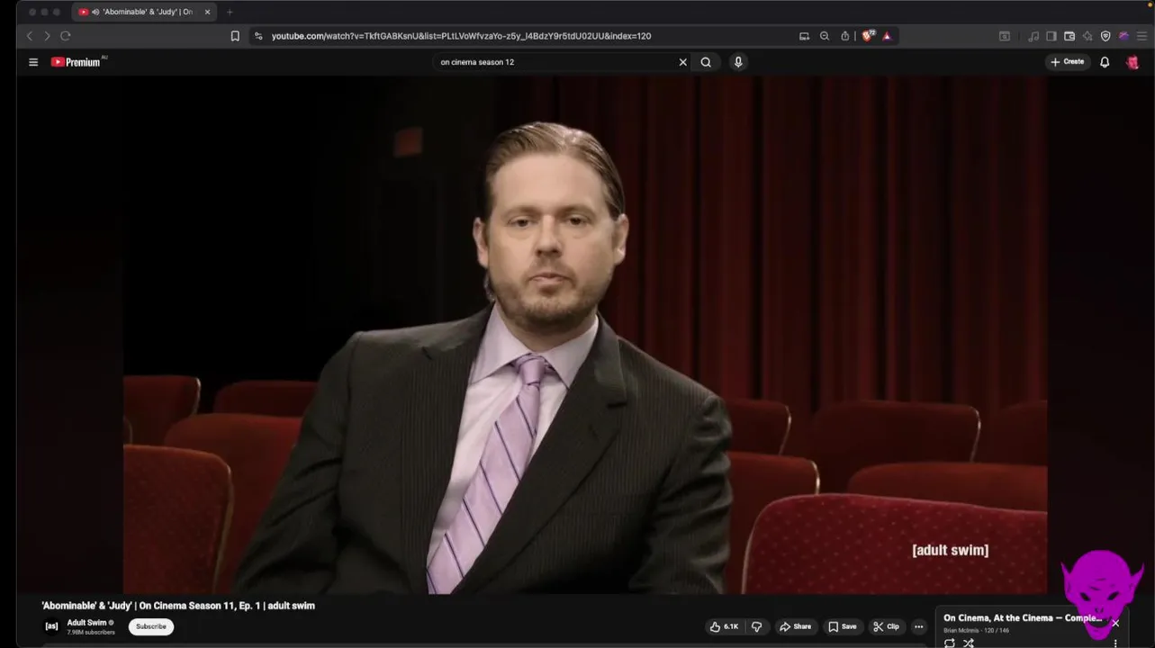
Task: Click the Adult Swim [as] channel avatar
Action: pyautogui.click(x=51, y=626)
